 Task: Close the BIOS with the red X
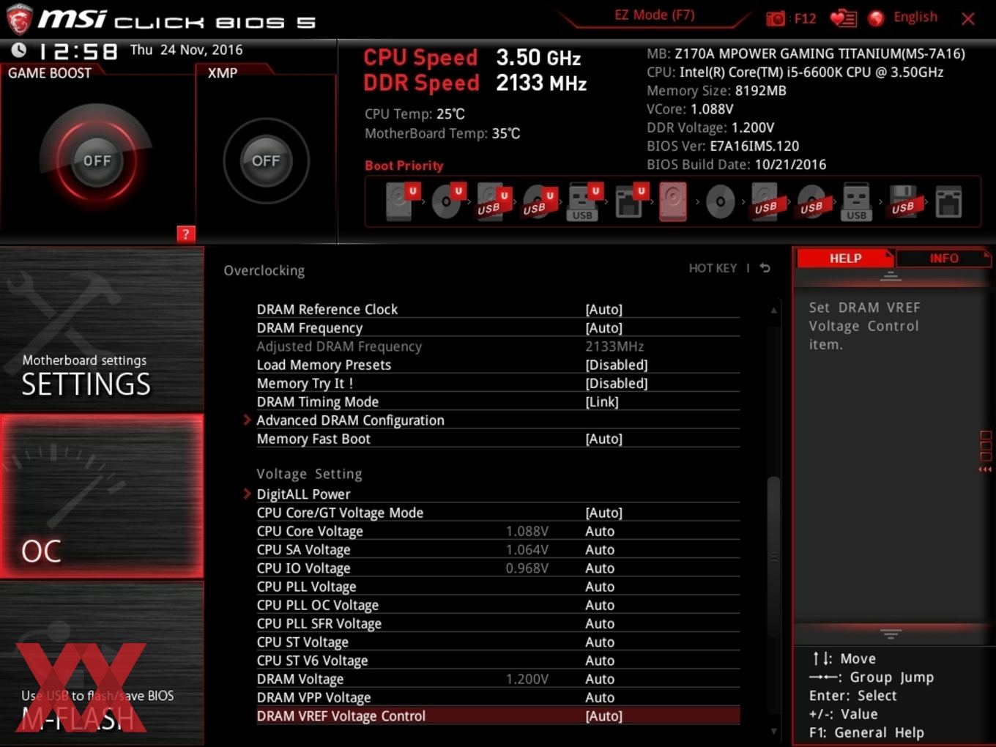point(968,19)
